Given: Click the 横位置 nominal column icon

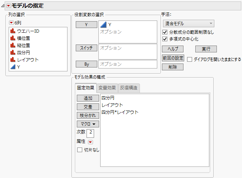Looking at the screenshot, I should tap(13, 38).
